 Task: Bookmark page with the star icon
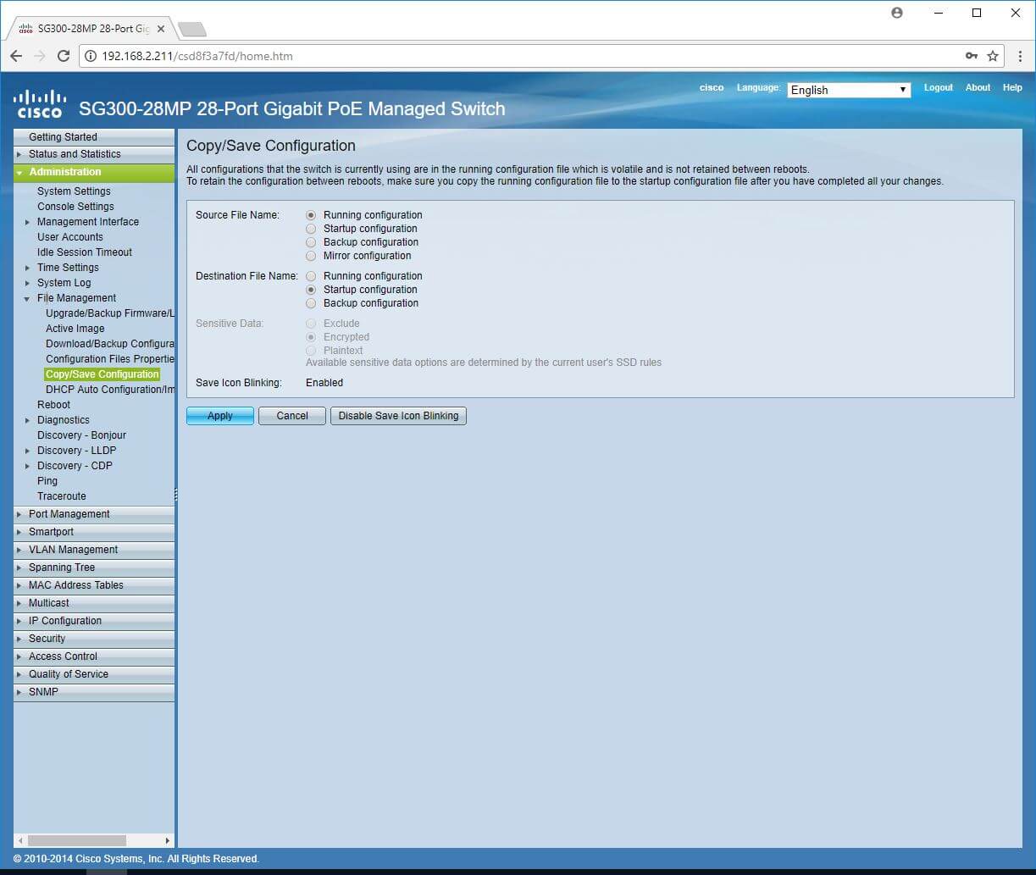(993, 56)
